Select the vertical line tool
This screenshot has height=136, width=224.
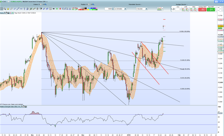point(24,9)
